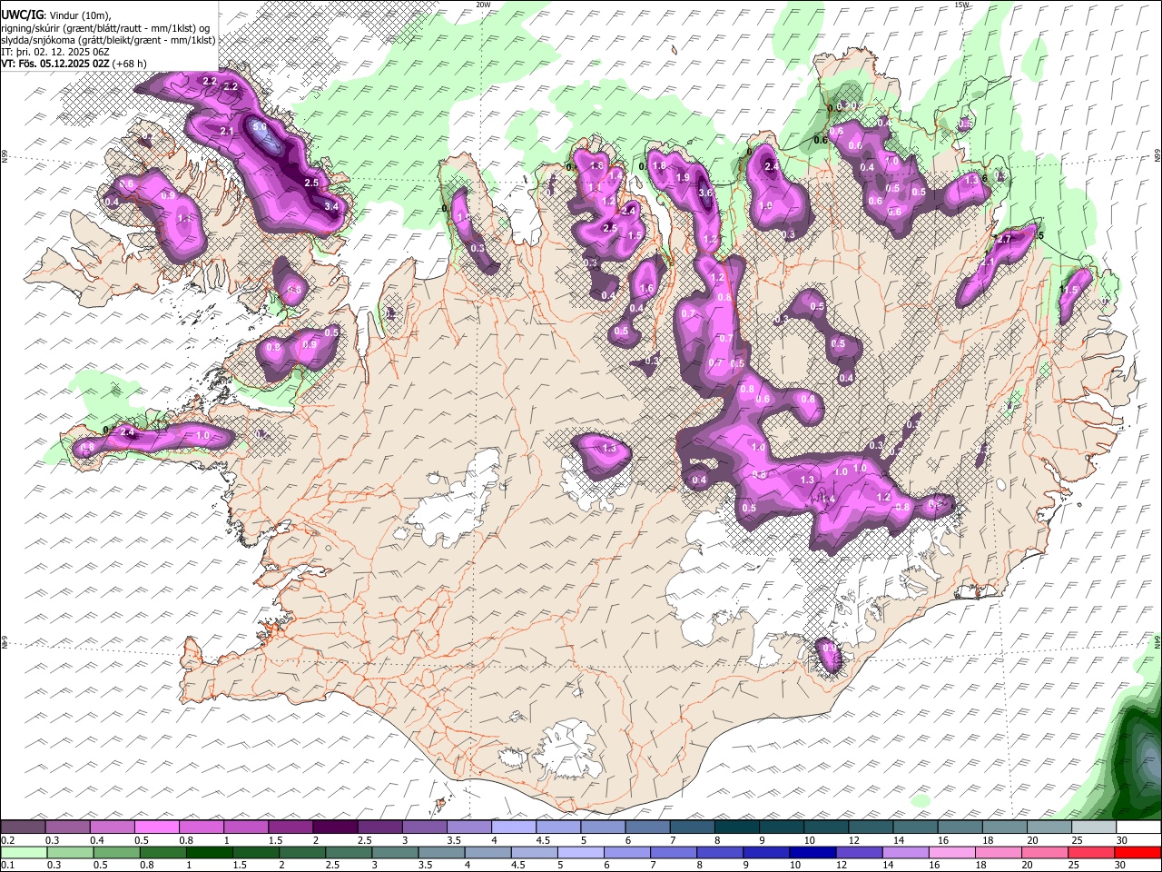Image resolution: width=1162 pixels, height=872 pixels.
Task: Choose the bright pink 0.5 swatch in upper legend
Action: pos(157,827)
